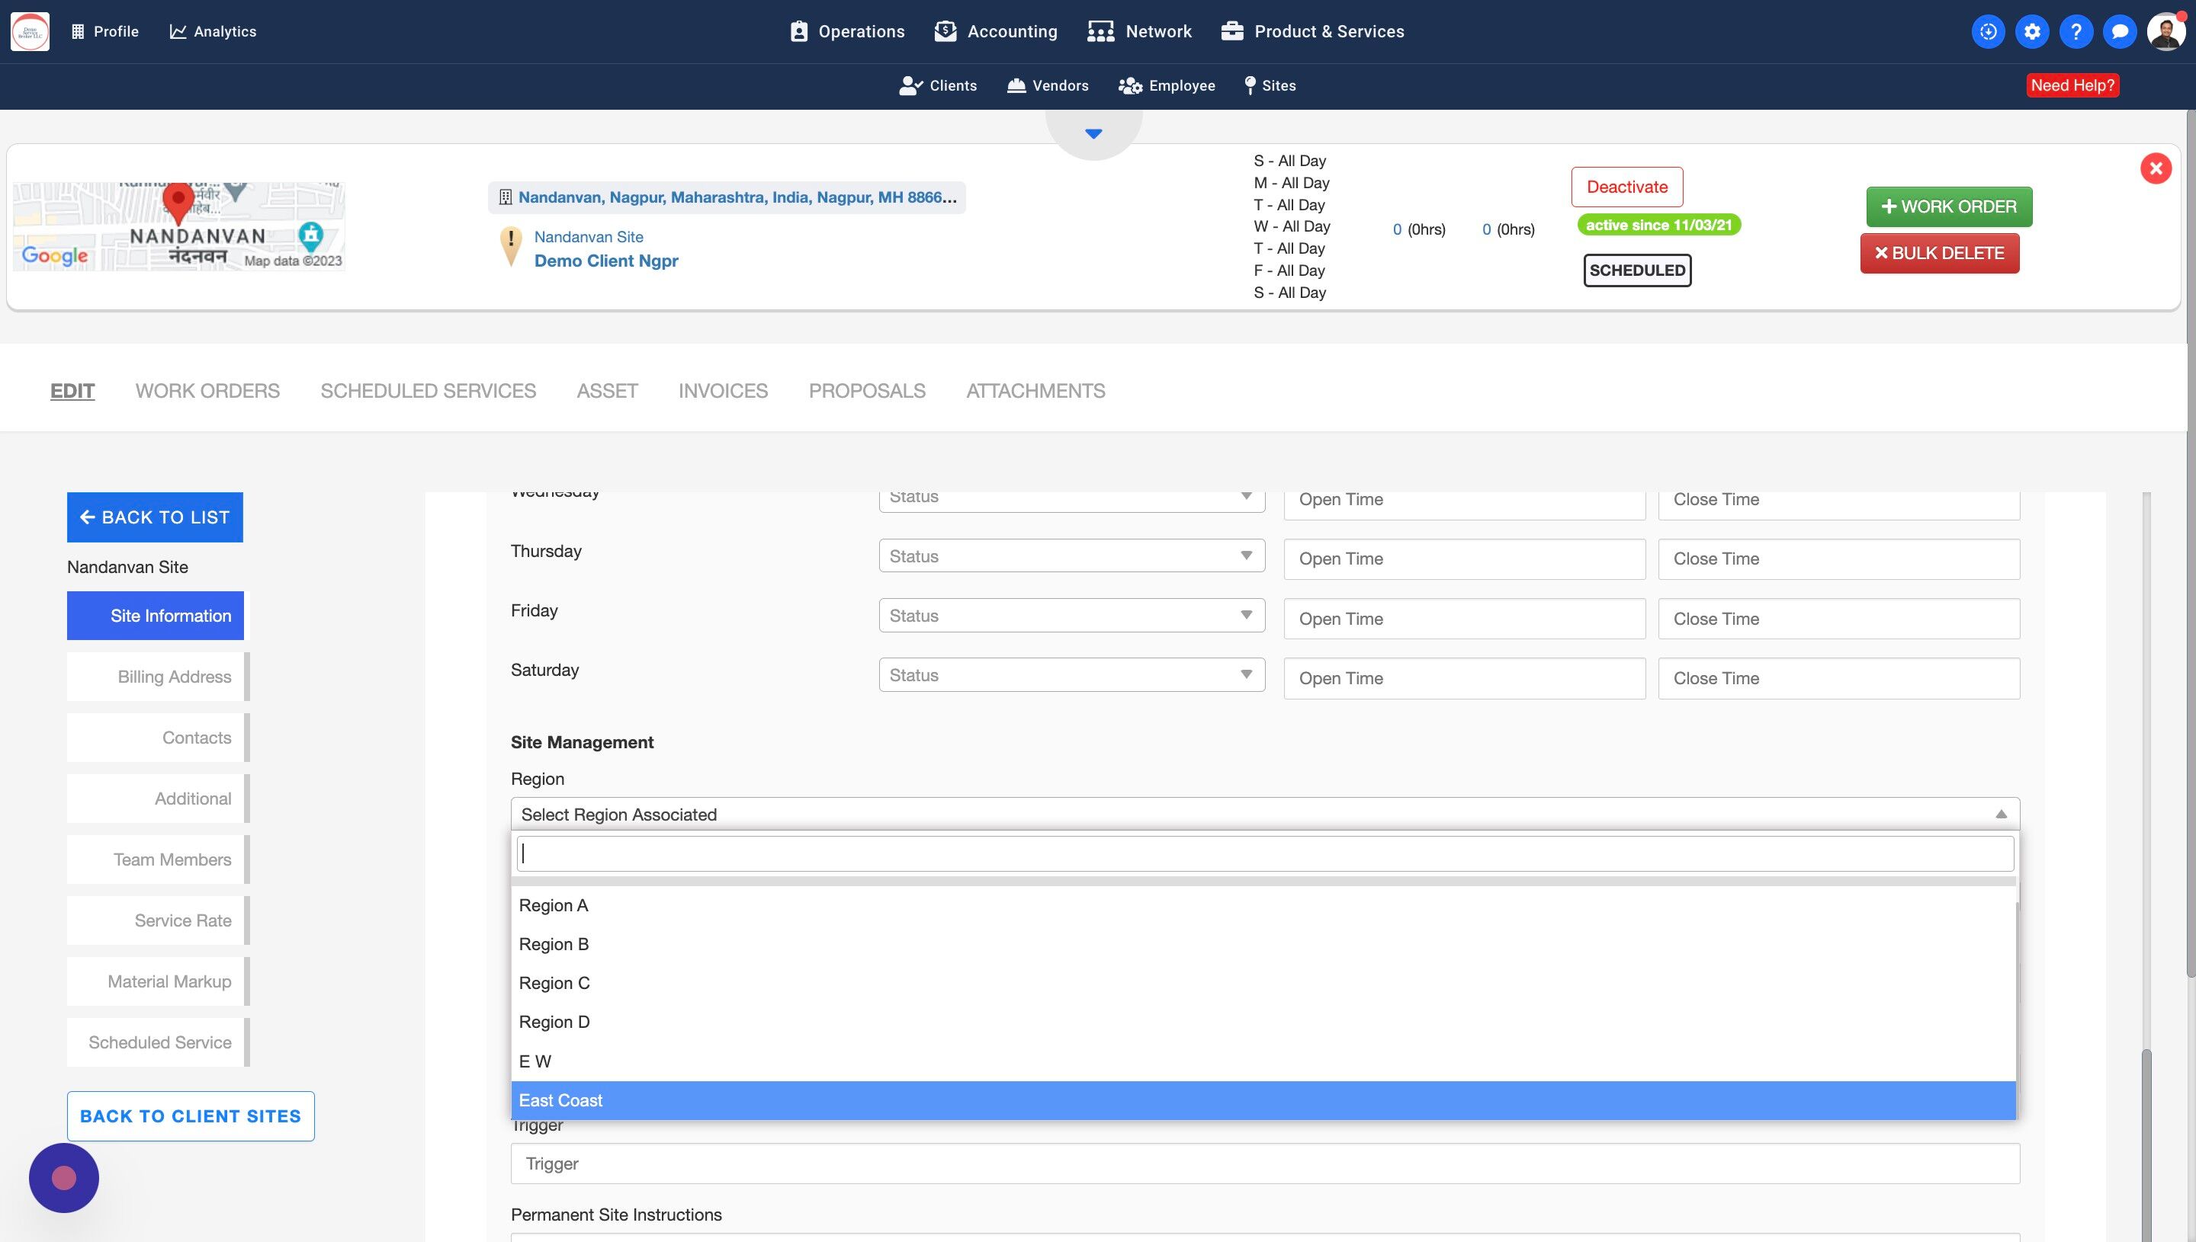Open the chat bubble icon in header
The image size is (2196, 1242).
point(2119,31)
